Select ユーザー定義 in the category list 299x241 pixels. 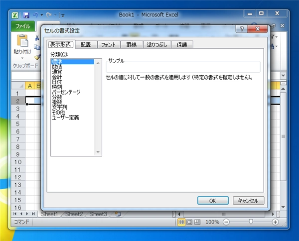[72, 118]
